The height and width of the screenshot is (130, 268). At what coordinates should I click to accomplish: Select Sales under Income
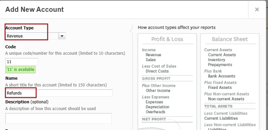pos(151,60)
